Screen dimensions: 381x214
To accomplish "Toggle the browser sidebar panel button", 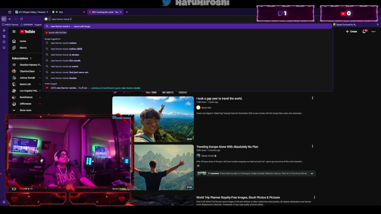I will pos(4,19).
